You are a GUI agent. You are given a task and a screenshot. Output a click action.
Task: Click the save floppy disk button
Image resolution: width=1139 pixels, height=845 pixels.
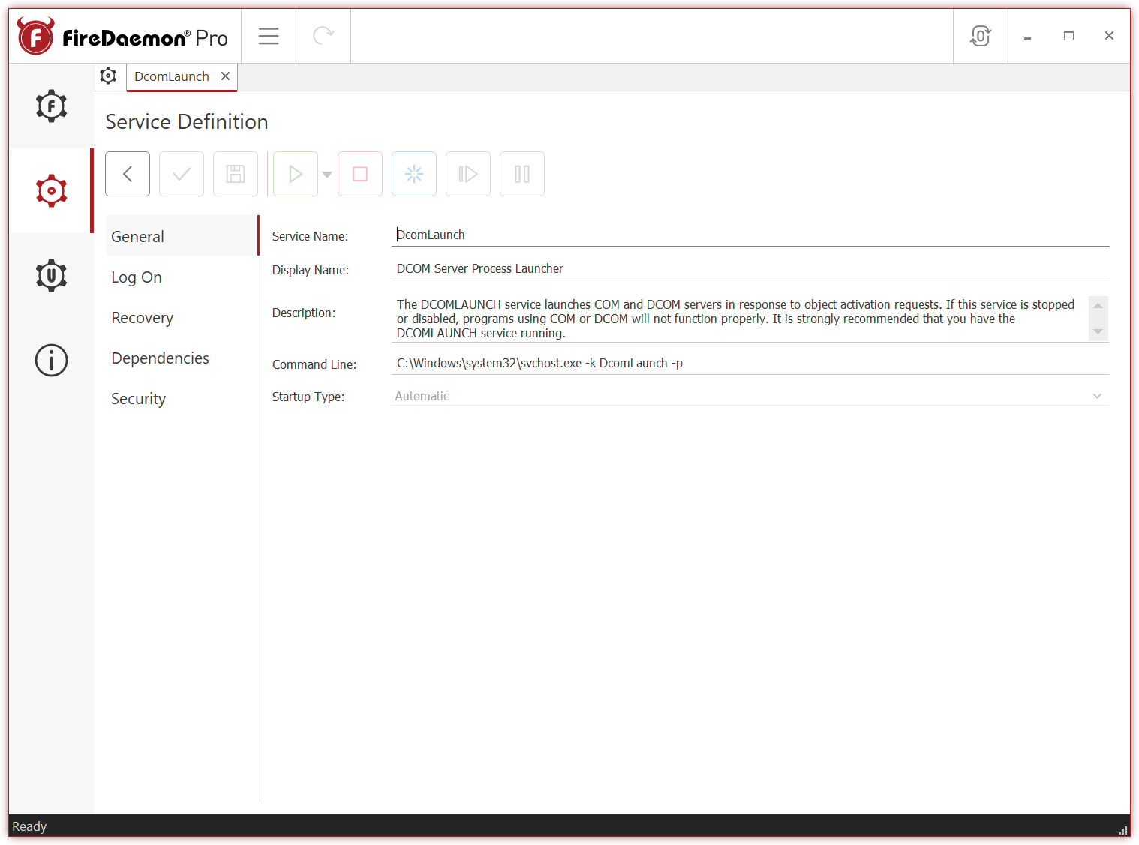[x=236, y=174]
